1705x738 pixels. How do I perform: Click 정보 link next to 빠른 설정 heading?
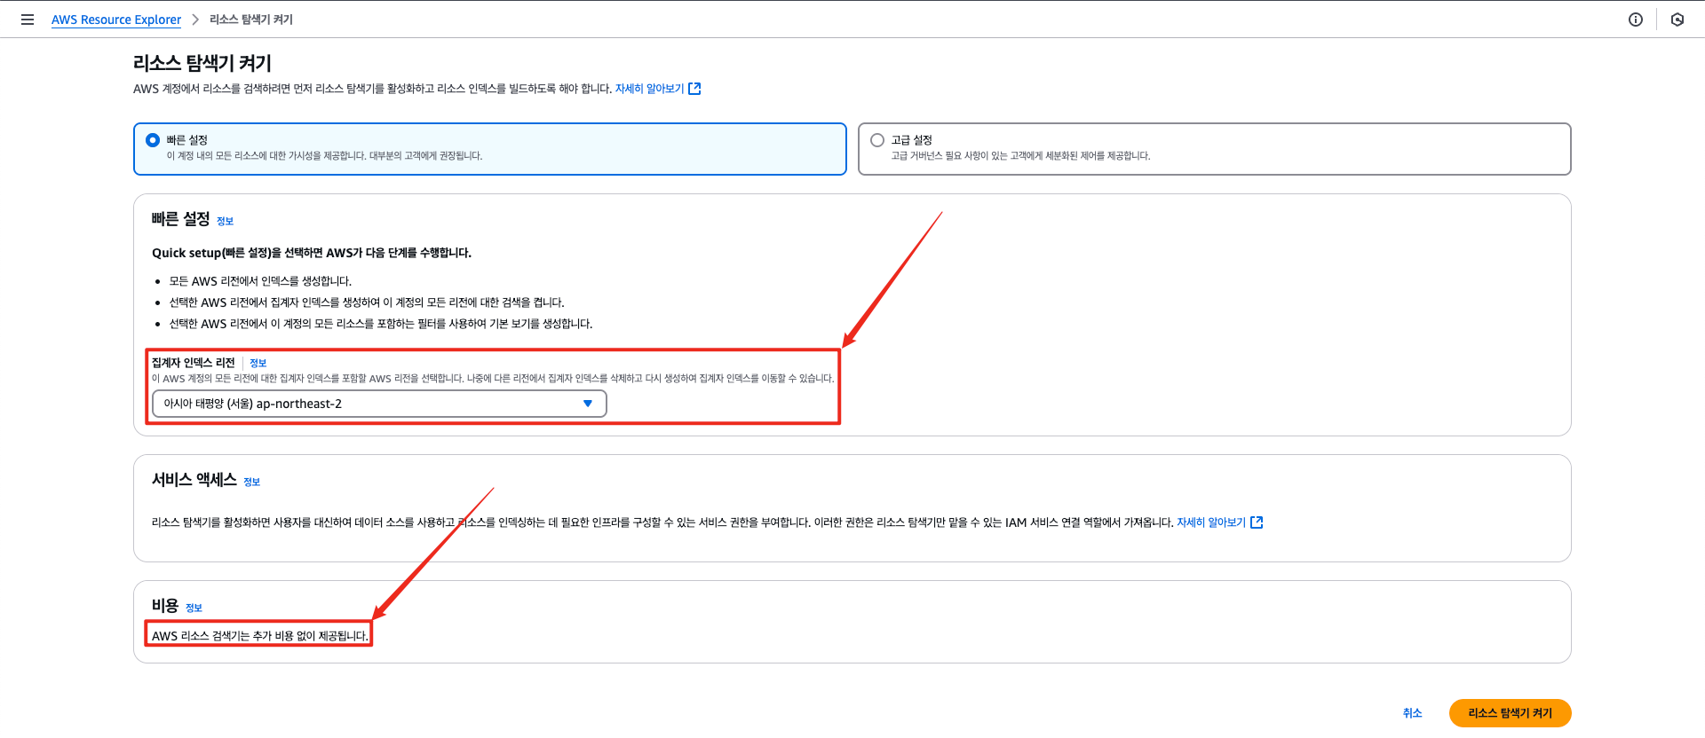(x=225, y=221)
